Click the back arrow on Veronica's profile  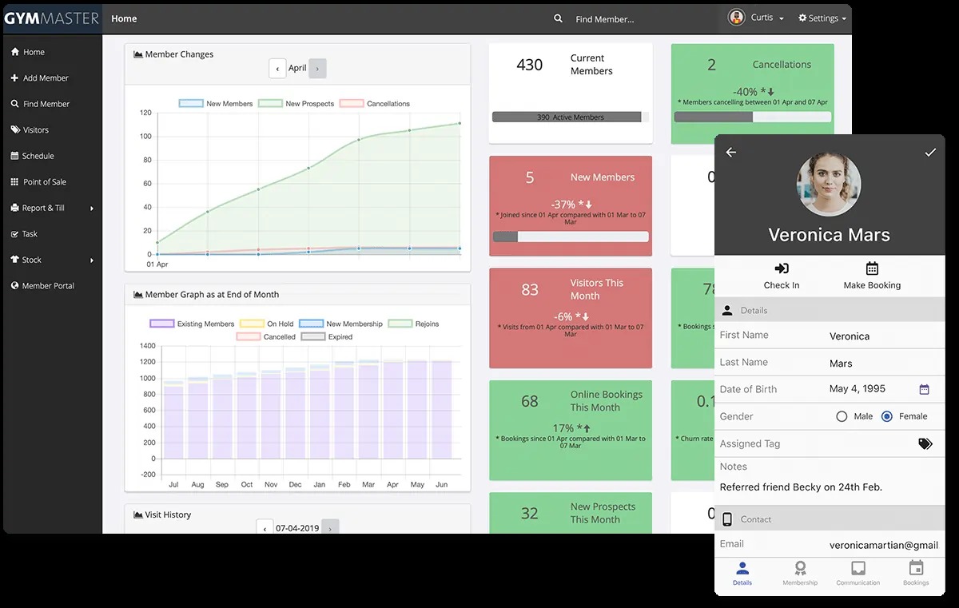coord(730,152)
